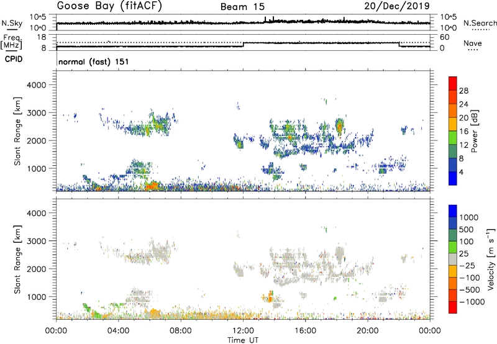Screen dimensions: 497x344
Task: Select the 'normal (fast) 151' CPID text
Action: click(x=94, y=61)
